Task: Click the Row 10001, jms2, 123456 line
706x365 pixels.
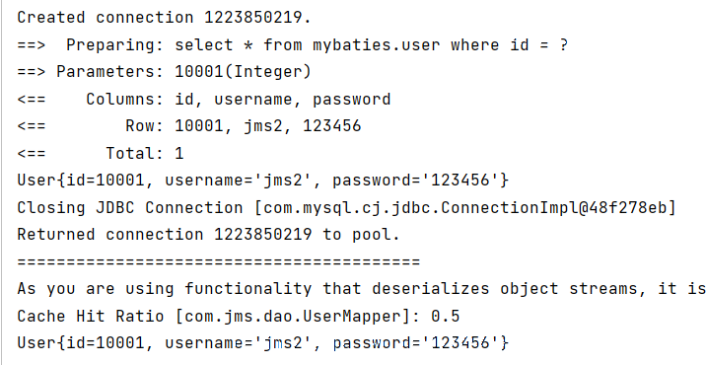Action: point(189,126)
